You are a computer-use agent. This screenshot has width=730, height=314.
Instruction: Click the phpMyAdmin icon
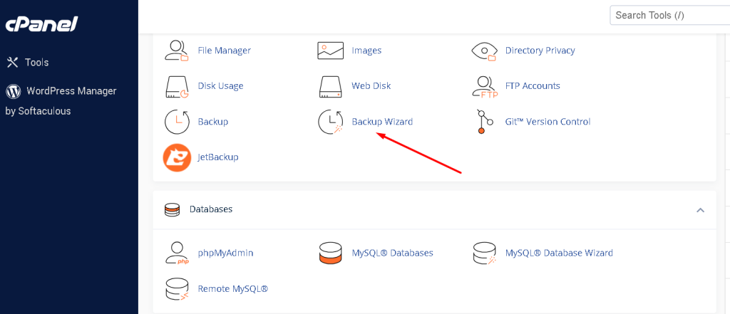(x=177, y=253)
